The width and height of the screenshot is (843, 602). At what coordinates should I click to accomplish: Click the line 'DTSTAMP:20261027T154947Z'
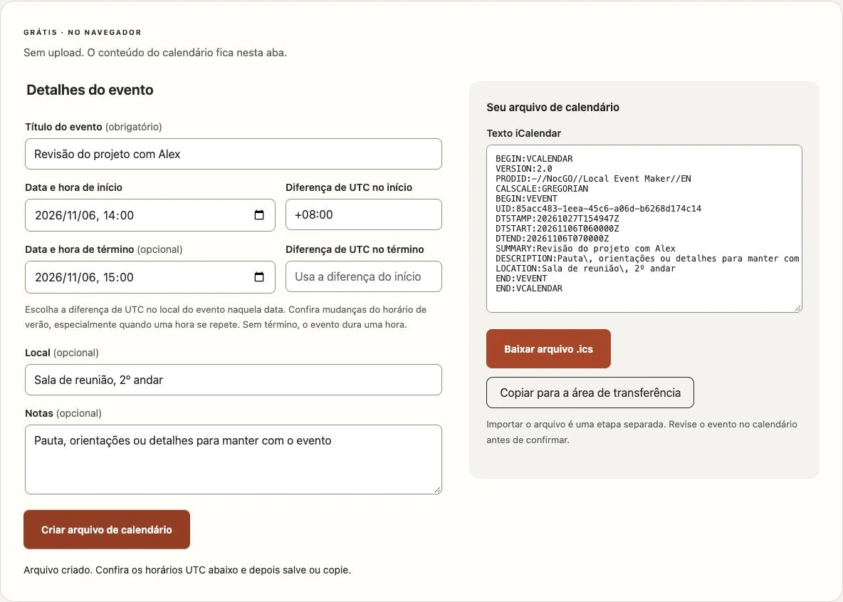557,219
